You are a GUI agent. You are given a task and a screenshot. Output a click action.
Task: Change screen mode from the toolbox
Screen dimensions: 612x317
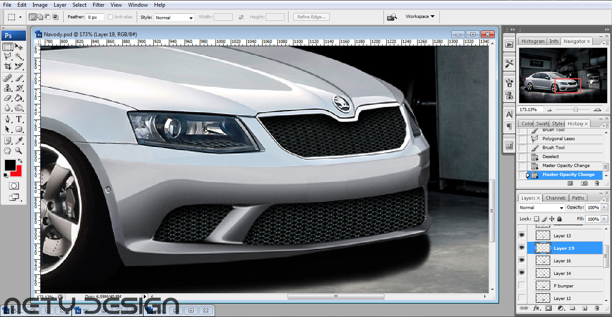coord(13,197)
